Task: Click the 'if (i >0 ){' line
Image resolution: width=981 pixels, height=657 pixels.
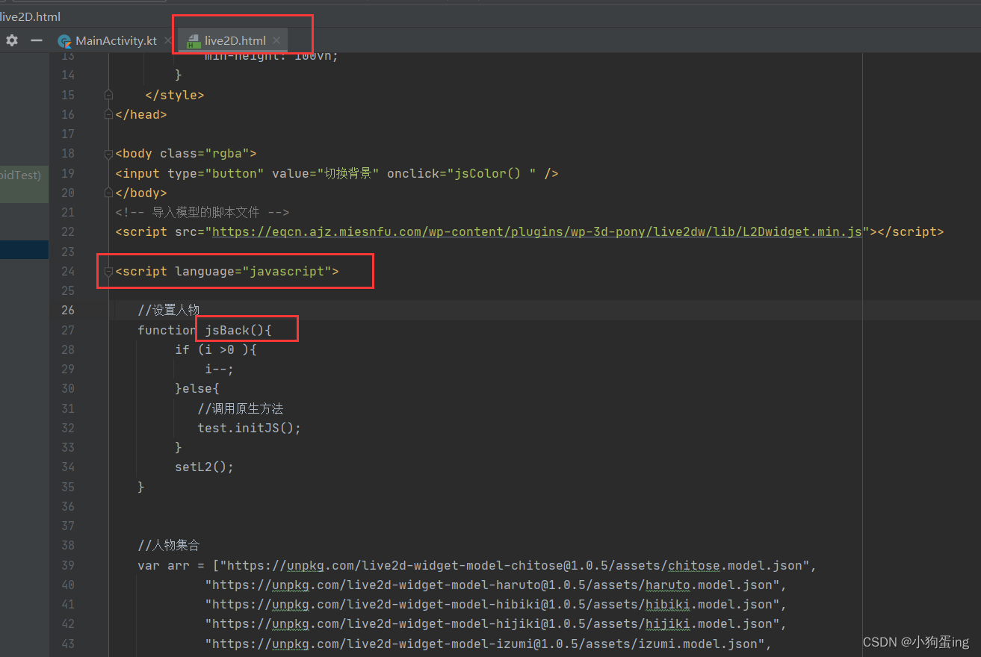Action: pos(216,349)
